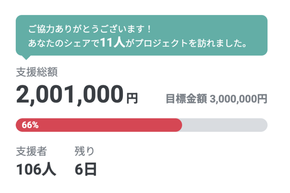Click the 支援総額 label
Screen dimensions: 290x193
click(37, 72)
